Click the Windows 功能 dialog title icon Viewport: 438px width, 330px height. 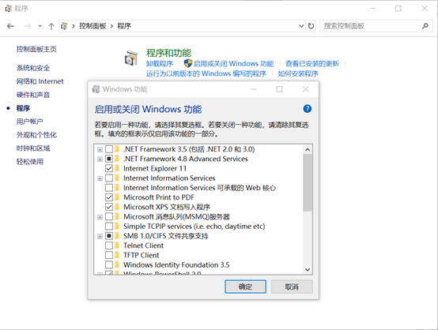point(96,89)
